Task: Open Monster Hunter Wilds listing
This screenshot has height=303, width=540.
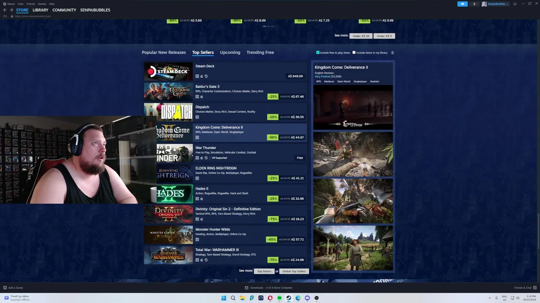Action: coord(226,234)
